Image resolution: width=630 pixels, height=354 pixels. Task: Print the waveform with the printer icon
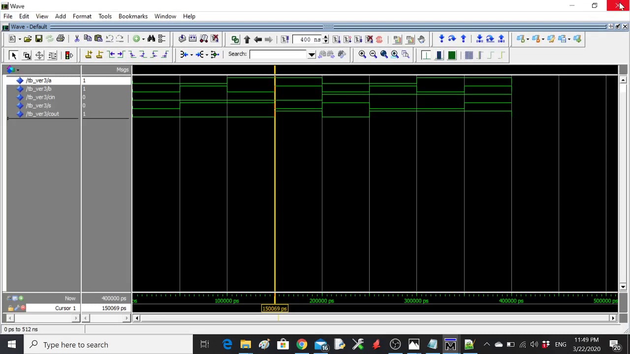click(x=60, y=39)
